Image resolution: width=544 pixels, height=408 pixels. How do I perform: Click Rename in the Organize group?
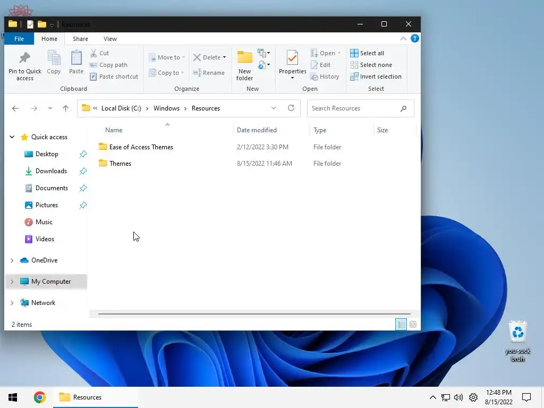pyautogui.click(x=209, y=72)
